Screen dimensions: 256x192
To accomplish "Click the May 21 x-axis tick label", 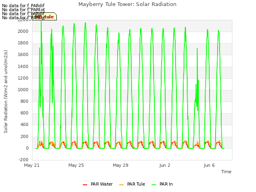I will tap(32, 165).
